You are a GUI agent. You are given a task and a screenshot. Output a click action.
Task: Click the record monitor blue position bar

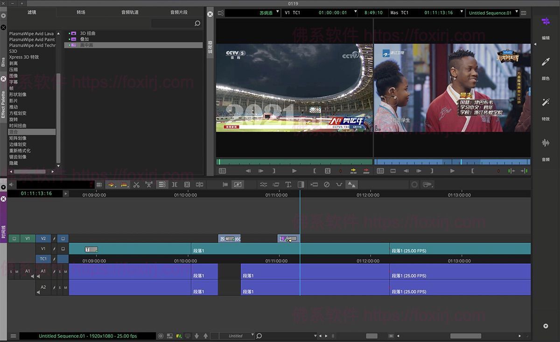(453, 161)
